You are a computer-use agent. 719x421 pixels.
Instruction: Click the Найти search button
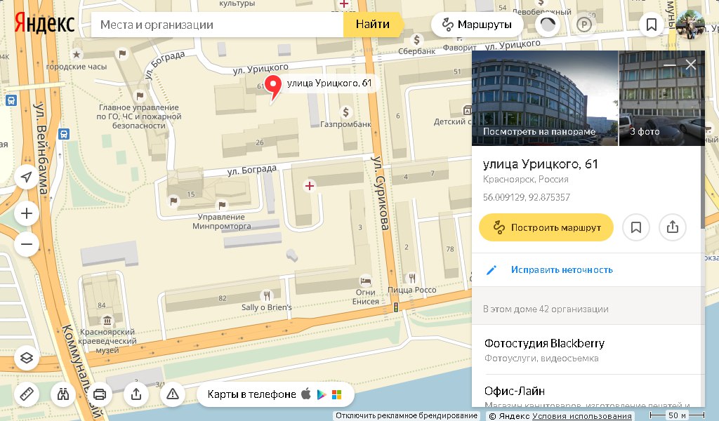[x=373, y=25]
